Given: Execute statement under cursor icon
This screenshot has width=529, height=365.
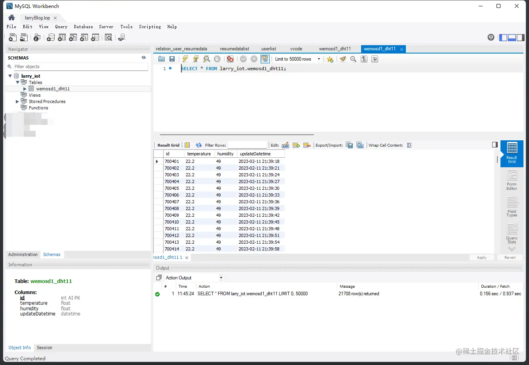Looking at the screenshot, I should pos(196,59).
